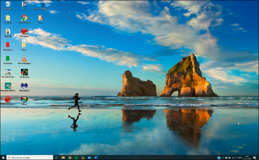This screenshot has width=259, height=160.
Task: Click the Chrome icon in the taskbar
Action: (70, 157)
